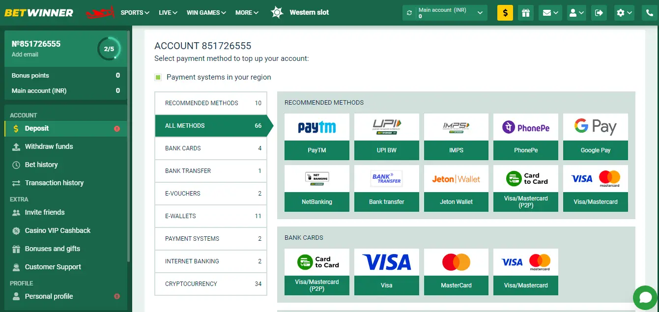Image resolution: width=659 pixels, height=312 pixels.
Task: Open Transaction history in the sidebar
Action: 65,183
